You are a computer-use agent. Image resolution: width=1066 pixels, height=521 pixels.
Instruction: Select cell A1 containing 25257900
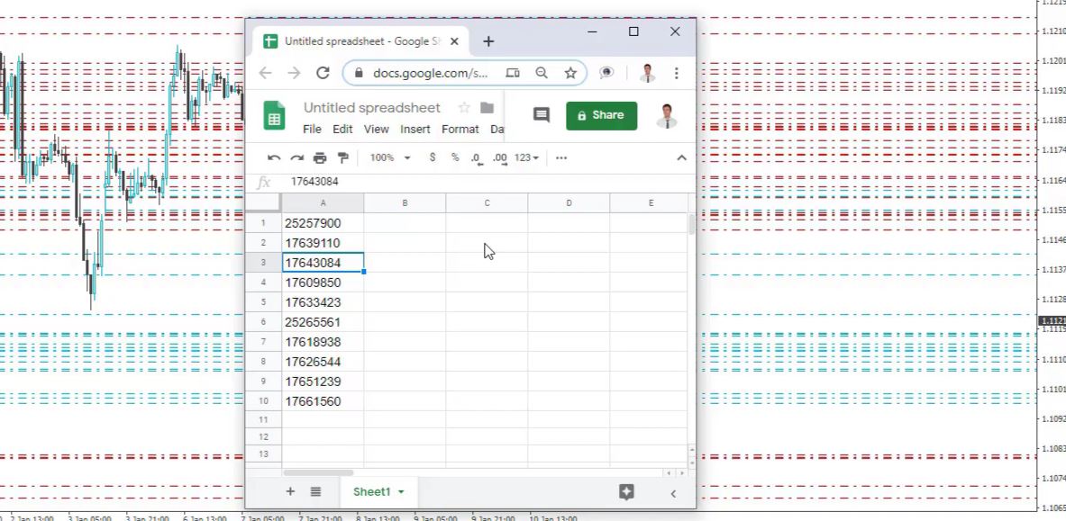pos(323,222)
